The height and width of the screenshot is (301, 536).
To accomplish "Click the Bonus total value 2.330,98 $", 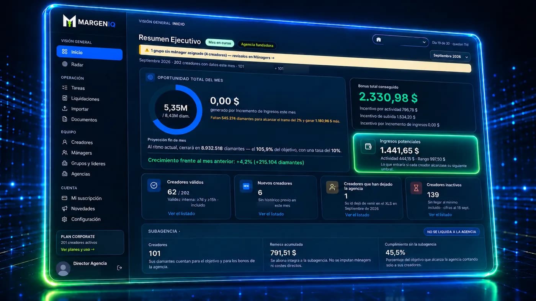I will point(389,98).
